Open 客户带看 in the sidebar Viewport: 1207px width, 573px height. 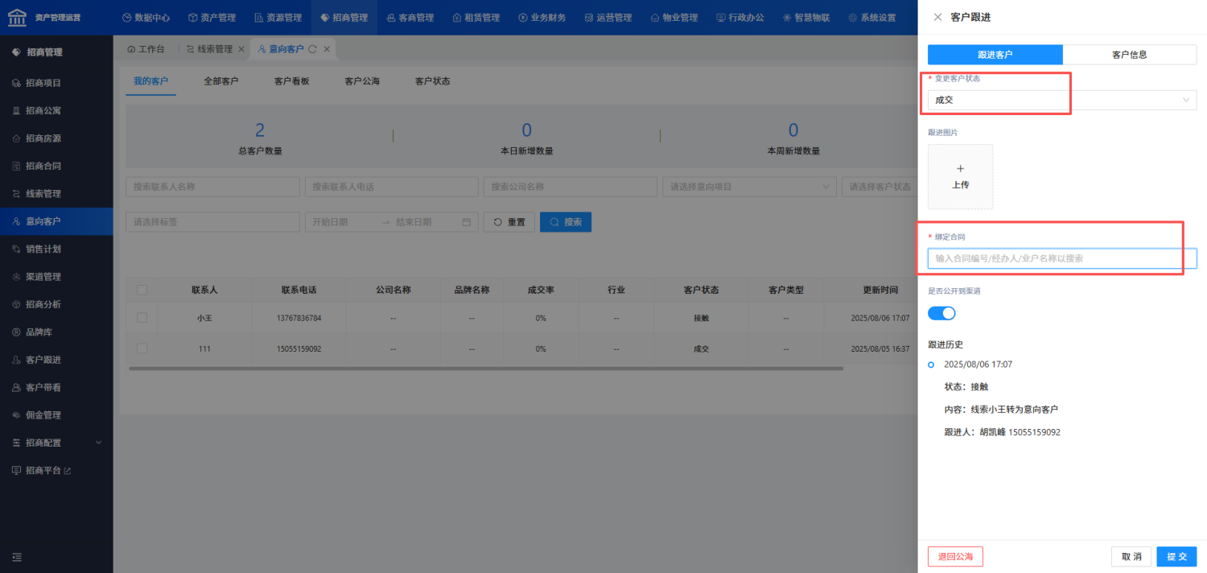pyautogui.click(x=56, y=387)
